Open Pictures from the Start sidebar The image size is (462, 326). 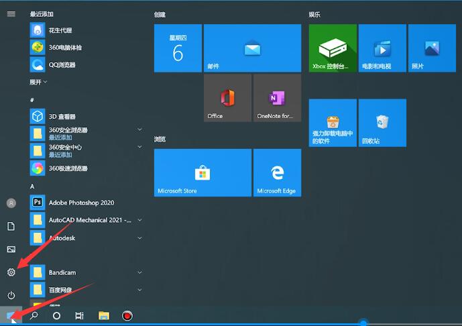11,250
